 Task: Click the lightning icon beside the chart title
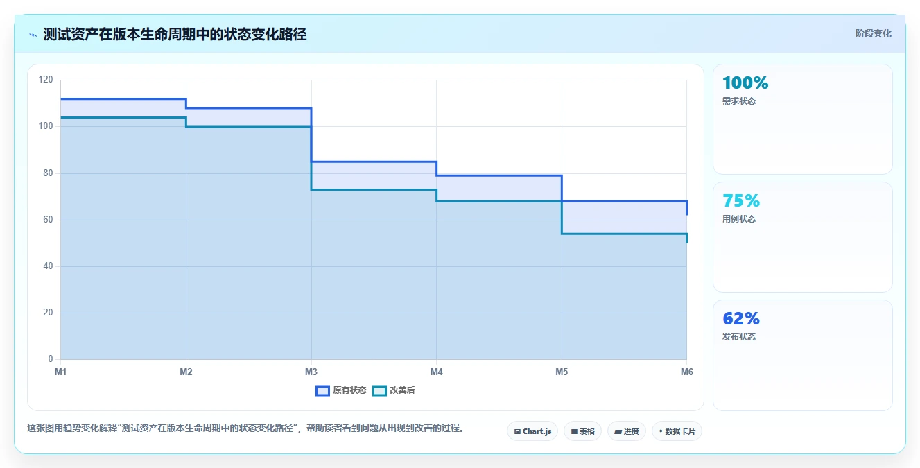click(x=33, y=35)
